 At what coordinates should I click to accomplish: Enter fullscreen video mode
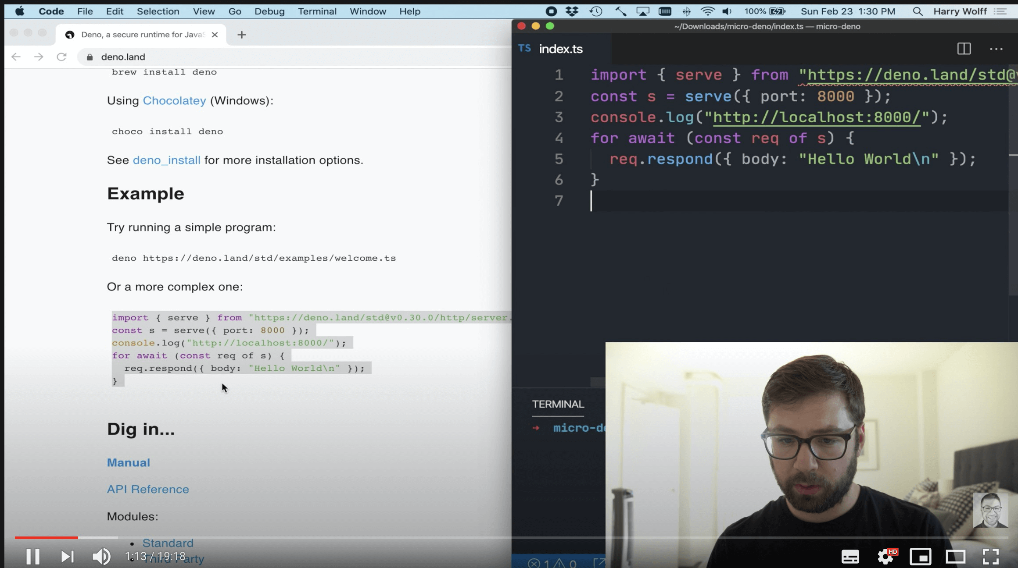(x=990, y=557)
